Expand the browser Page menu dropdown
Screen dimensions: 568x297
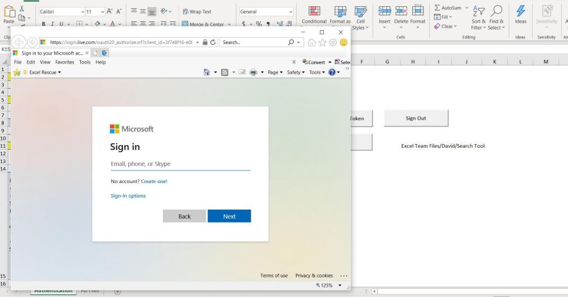(275, 72)
